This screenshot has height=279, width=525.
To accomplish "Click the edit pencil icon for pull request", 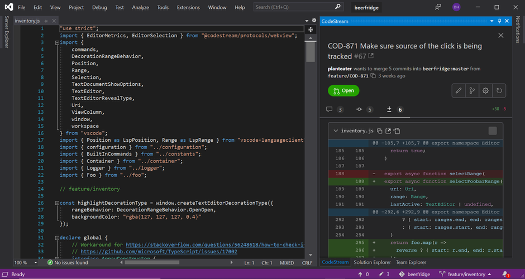I will click(x=459, y=90).
